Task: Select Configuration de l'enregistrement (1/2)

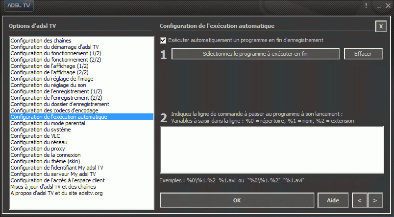Action: 82,91
